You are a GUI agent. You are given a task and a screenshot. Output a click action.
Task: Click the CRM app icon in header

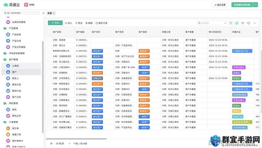pyautogui.click(x=26, y=5)
